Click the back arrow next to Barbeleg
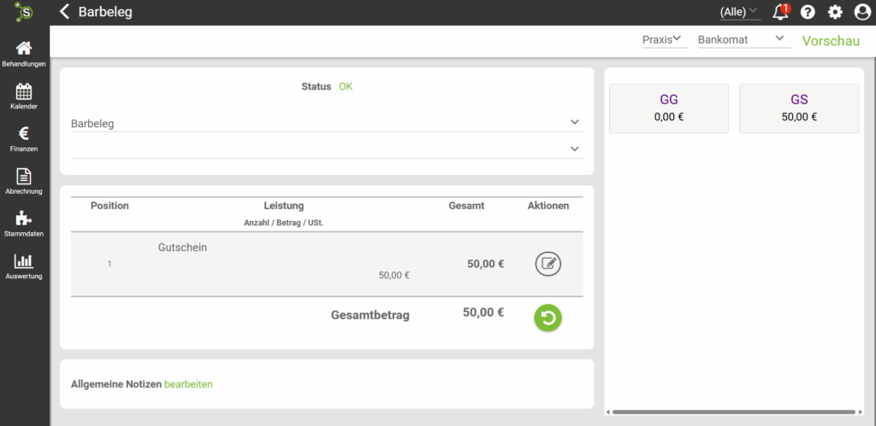This screenshot has width=876, height=426. tap(65, 12)
